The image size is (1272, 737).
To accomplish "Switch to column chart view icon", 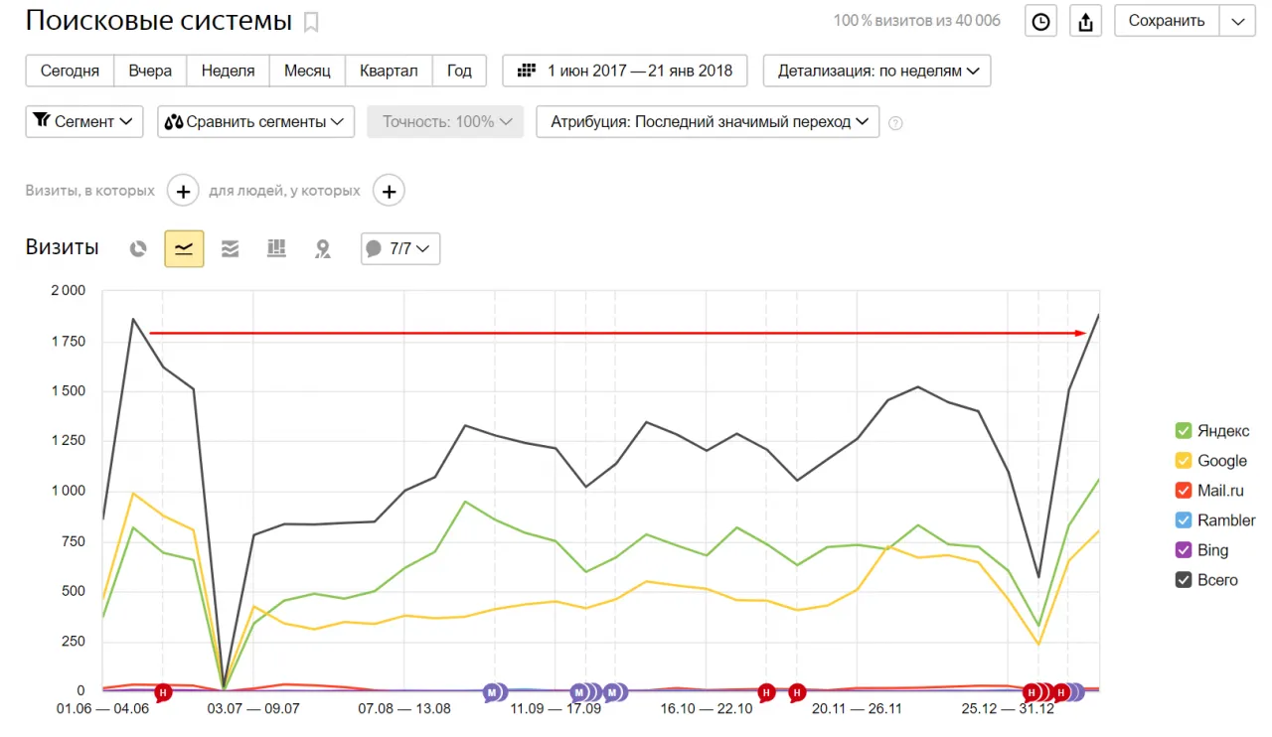I will tap(276, 248).
